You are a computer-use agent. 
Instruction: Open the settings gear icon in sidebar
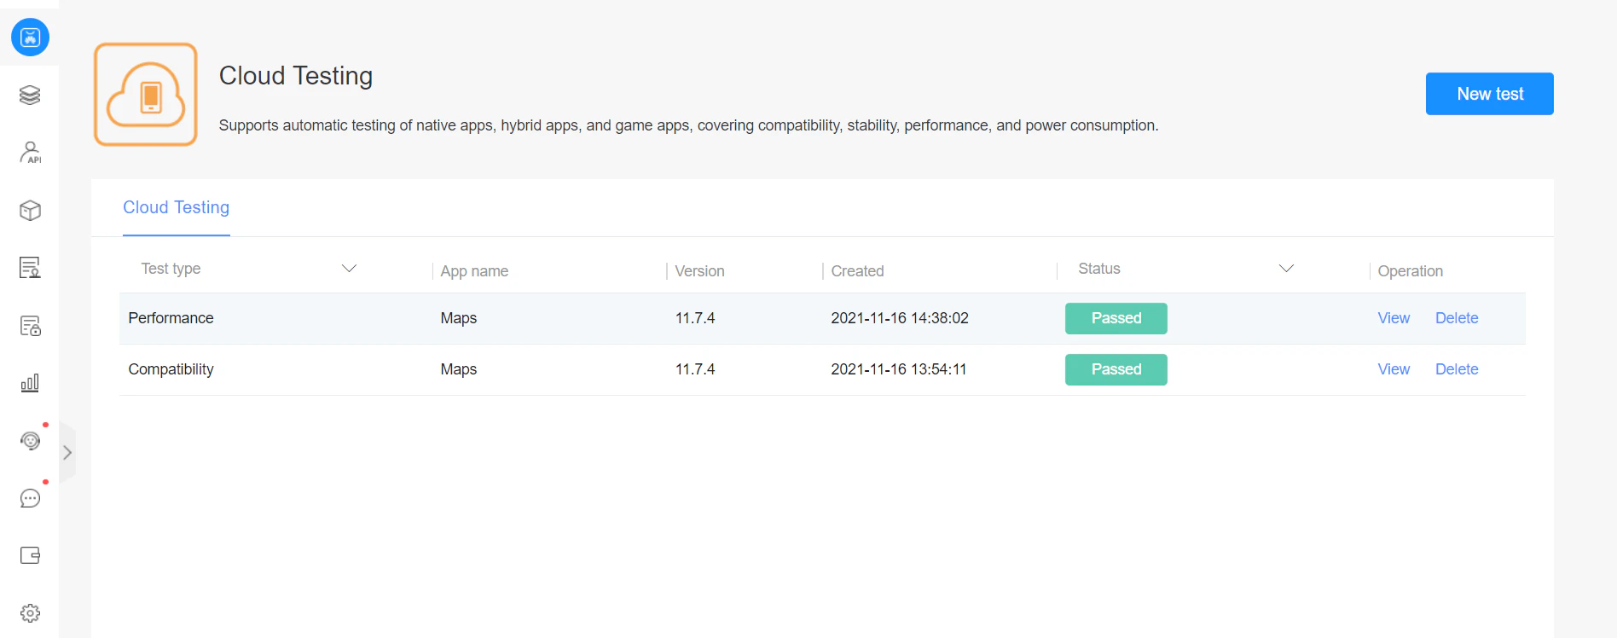pyautogui.click(x=30, y=613)
